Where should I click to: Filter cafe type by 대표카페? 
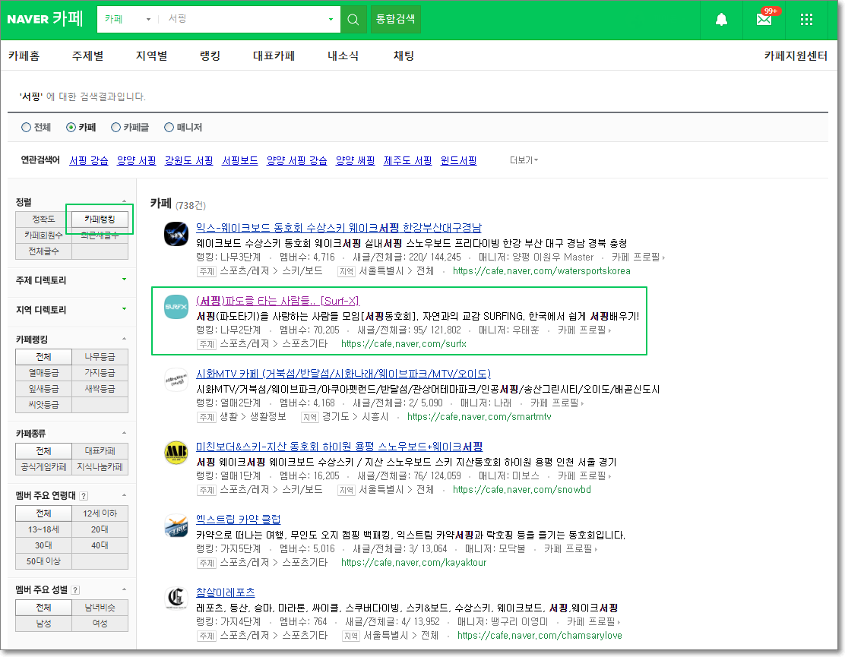100,450
